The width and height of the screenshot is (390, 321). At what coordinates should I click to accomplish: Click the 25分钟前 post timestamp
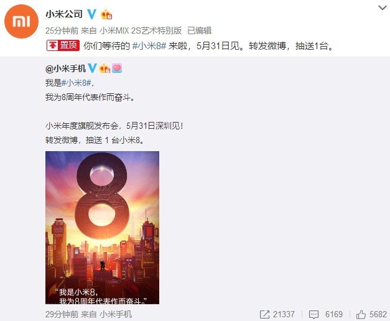pyautogui.click(x=62, y=30)
